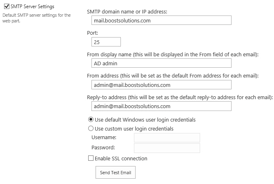The image size is (274, 184).
Task: Click the Password text box
Action: [167, 148]
